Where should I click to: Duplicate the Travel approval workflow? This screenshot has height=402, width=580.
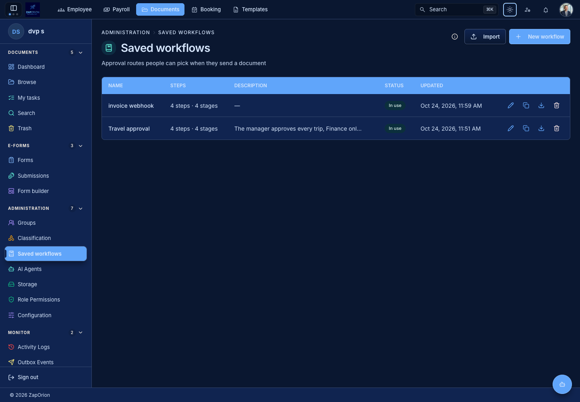click(x=526, y=128)
